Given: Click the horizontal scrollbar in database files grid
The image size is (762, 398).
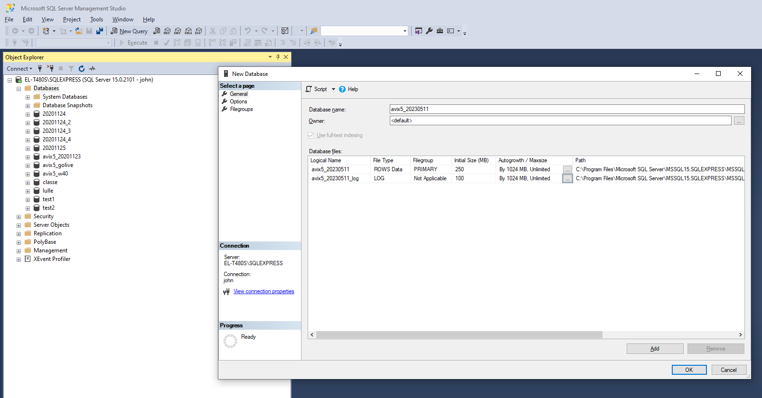Looking at the screenshot, I should click(x=459, y=335).
